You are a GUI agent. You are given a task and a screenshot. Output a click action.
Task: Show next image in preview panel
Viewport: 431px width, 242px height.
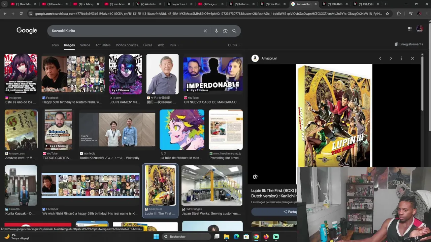point(391,58)
